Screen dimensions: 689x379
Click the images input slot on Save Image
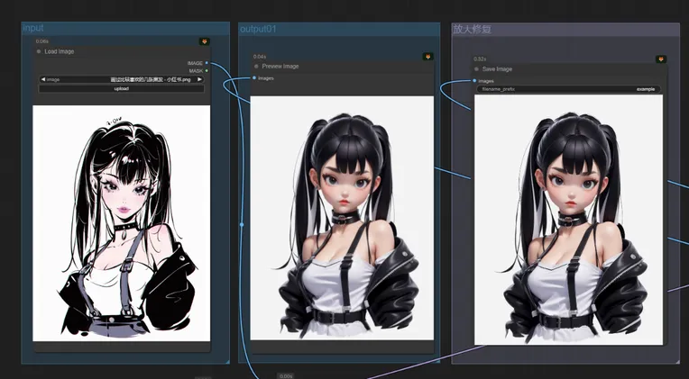coord(474,81)
